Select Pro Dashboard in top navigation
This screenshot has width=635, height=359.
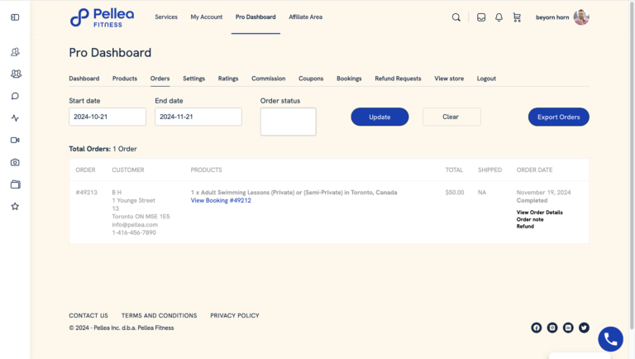(255, 17)
